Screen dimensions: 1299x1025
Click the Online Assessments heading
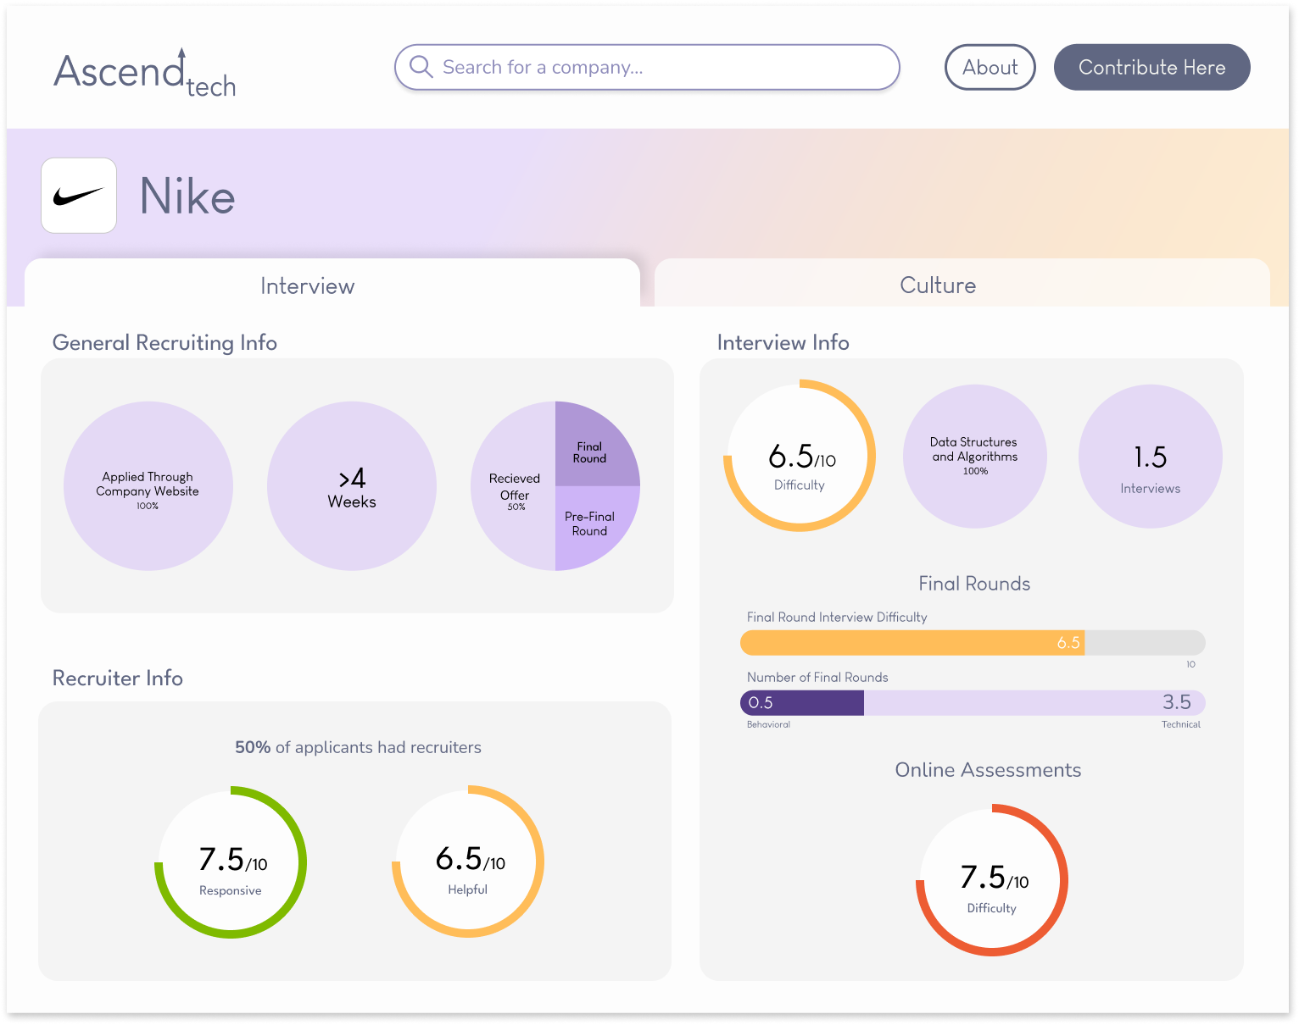(x=989, y=770)
